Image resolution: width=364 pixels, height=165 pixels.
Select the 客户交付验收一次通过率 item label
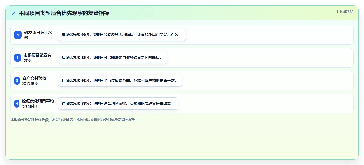37,81
